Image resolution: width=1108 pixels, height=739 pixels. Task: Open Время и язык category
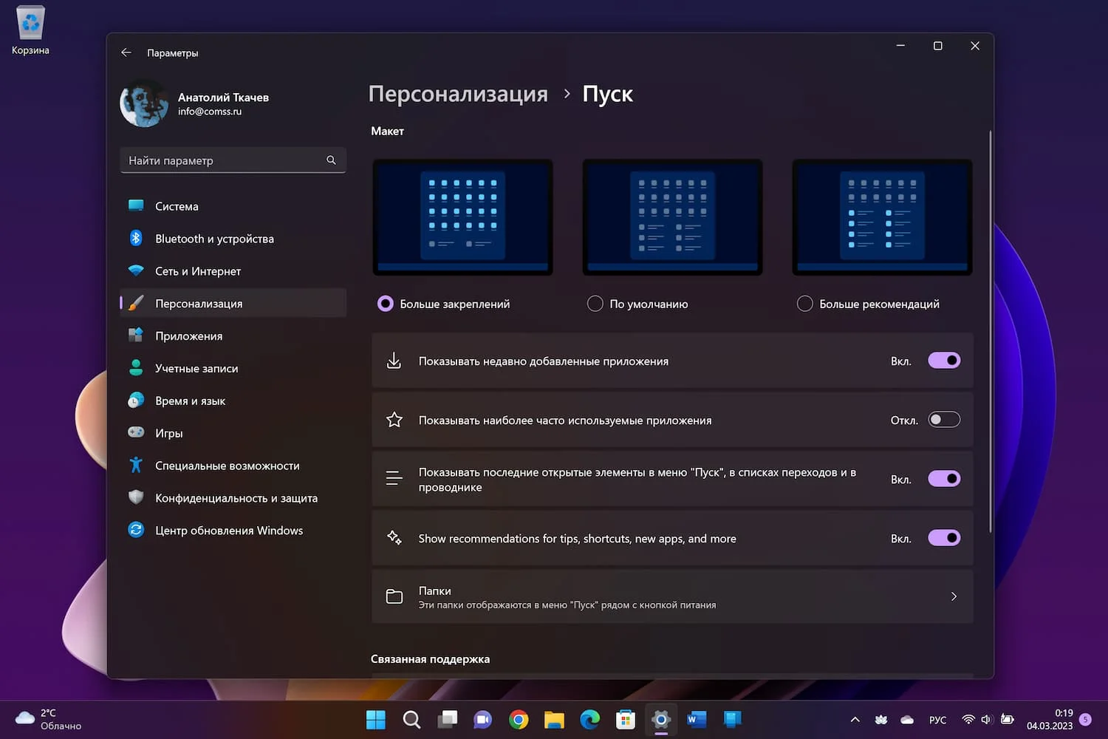tap(233, 401)
